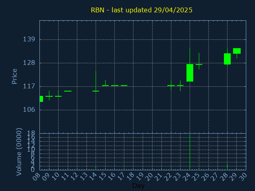Click the 128 price tick label
The width and height of the screenshot is (255, 191).
coord(29,63)
